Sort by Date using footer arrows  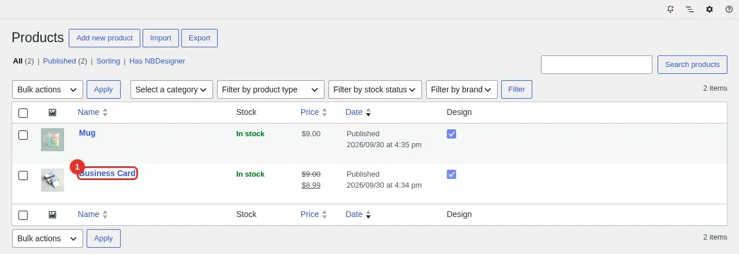click(368, 215)
